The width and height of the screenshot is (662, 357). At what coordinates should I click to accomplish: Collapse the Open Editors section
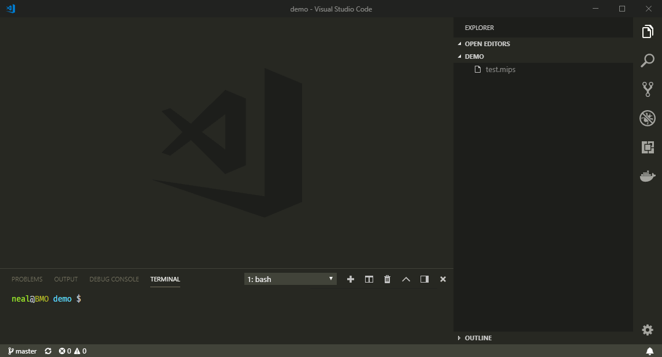[x=543, y=44]
